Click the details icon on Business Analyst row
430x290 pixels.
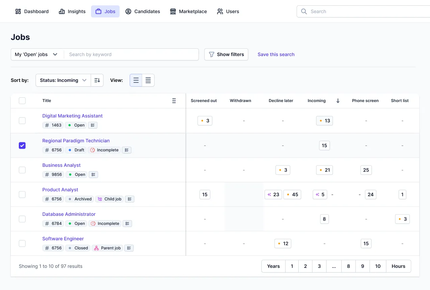[93, 175]
